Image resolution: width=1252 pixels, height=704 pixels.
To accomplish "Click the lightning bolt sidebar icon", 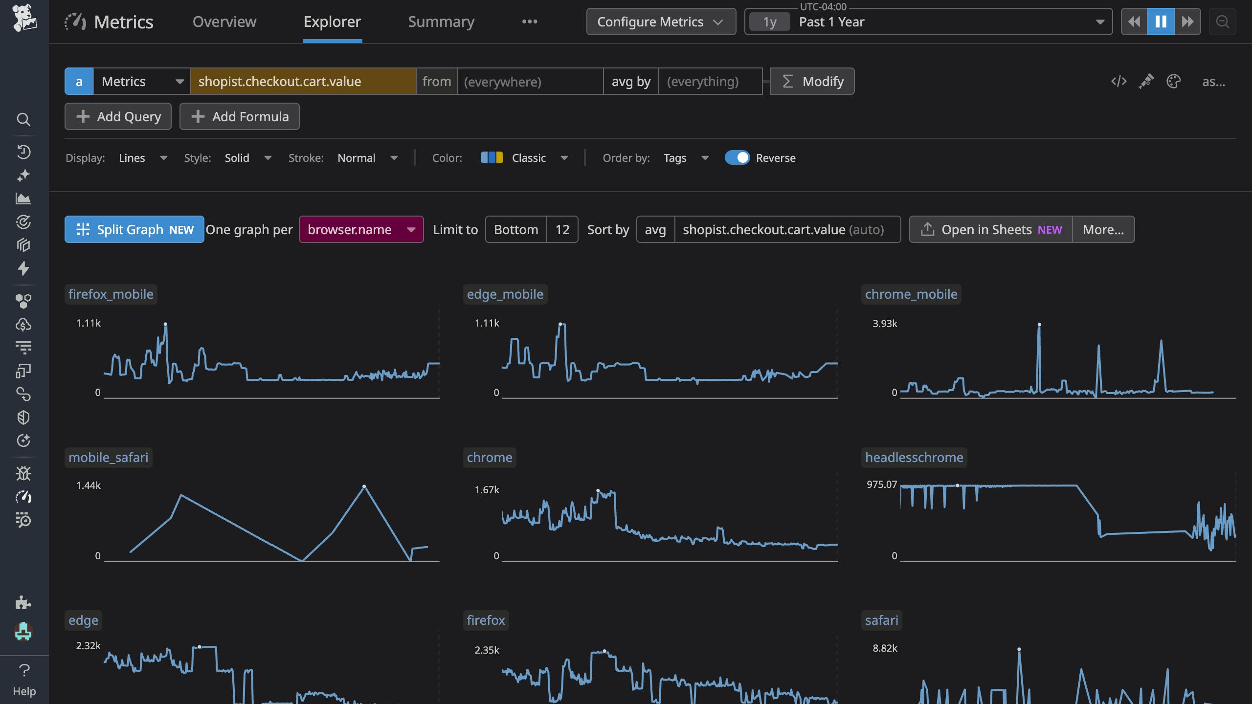I will coord(23,268).
